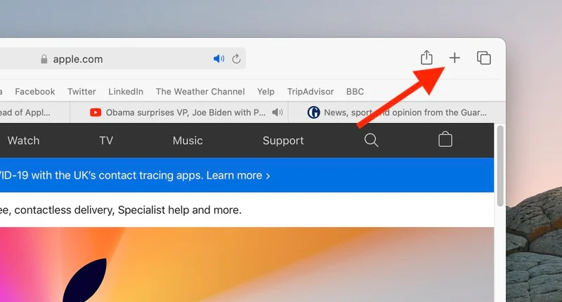The width and height of the screenshot is (562, 302).
Task: Switch to the Obama surprises VP tab
Action: [x=179, y=112]
